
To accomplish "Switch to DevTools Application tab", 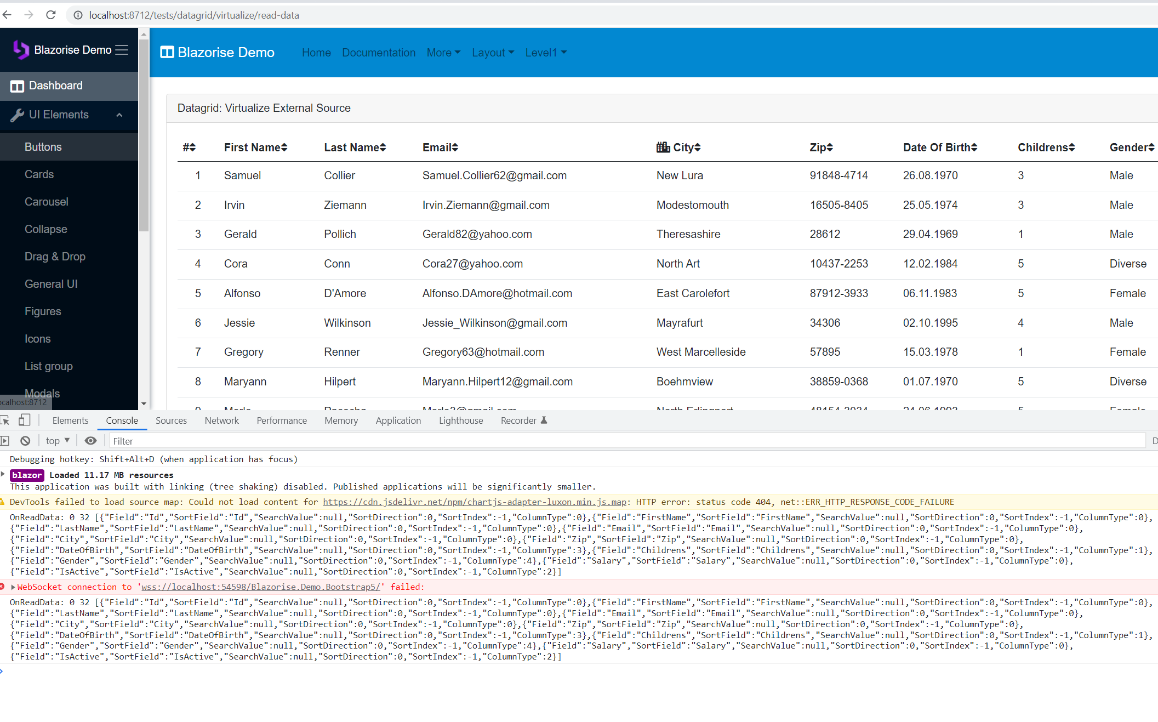I will click(398, 420).
